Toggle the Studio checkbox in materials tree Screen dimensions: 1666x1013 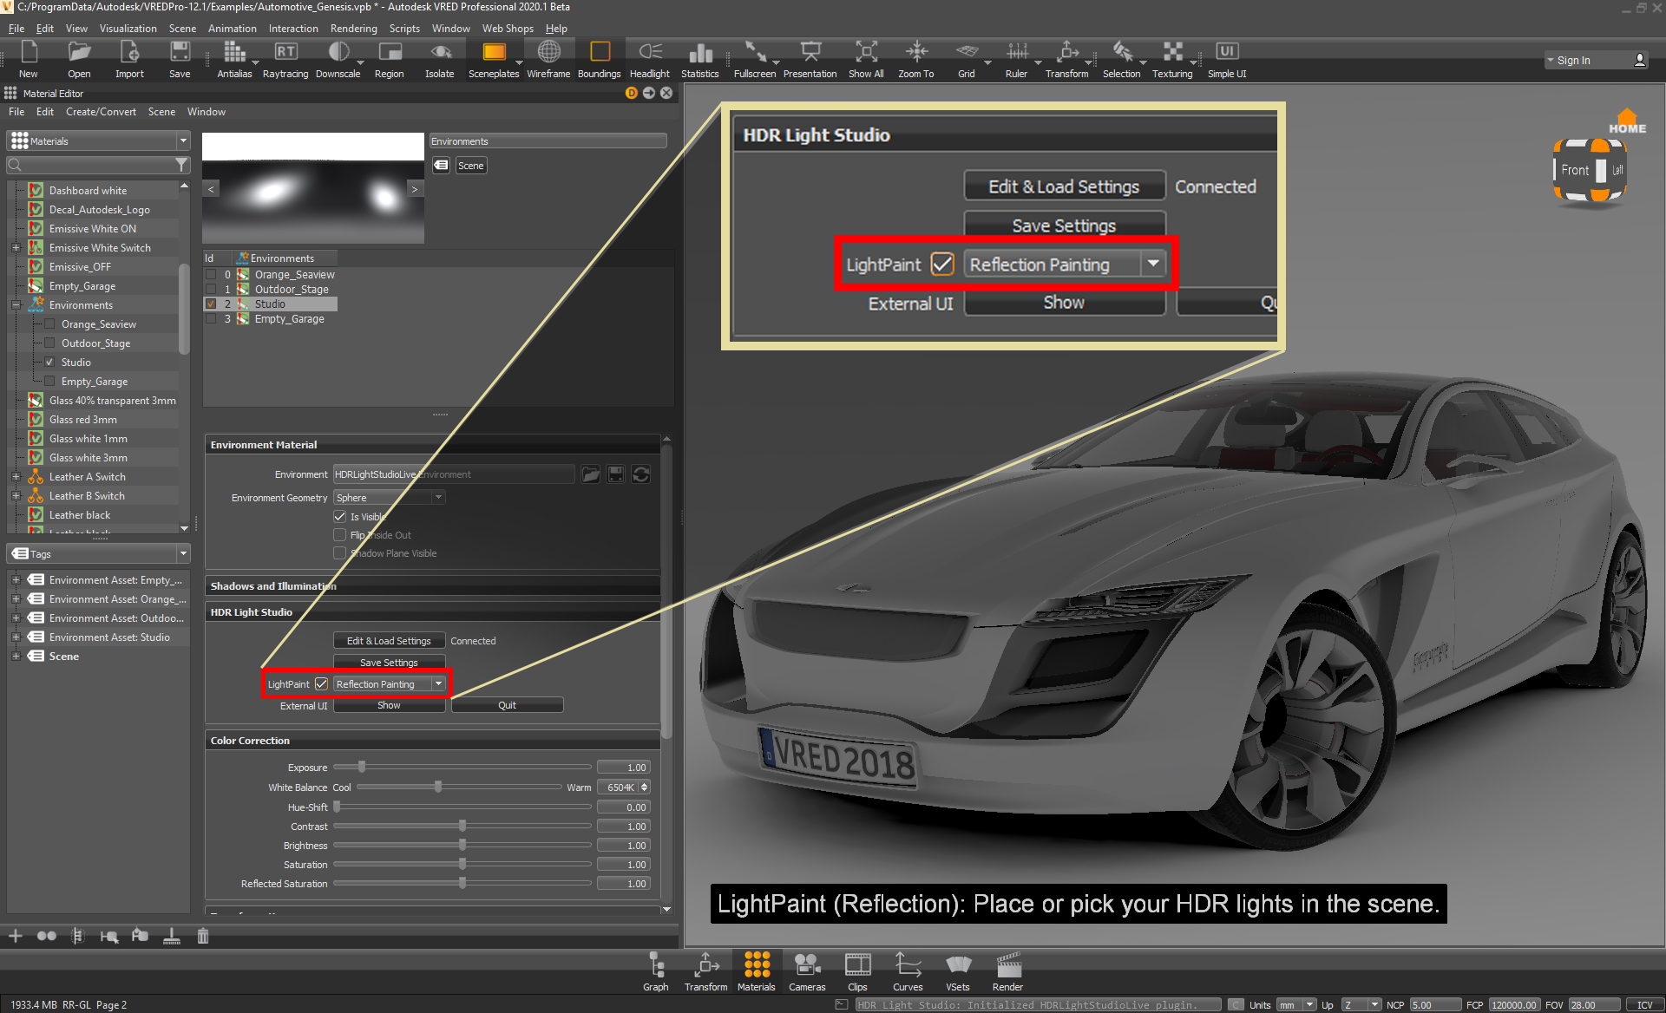[x=49, y=362]
